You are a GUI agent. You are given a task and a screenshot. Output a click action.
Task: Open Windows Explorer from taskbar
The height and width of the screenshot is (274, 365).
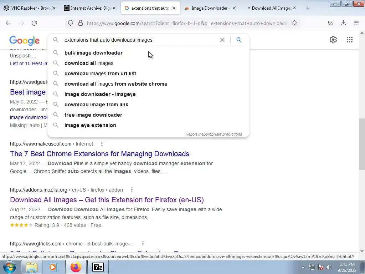(31, 267)
